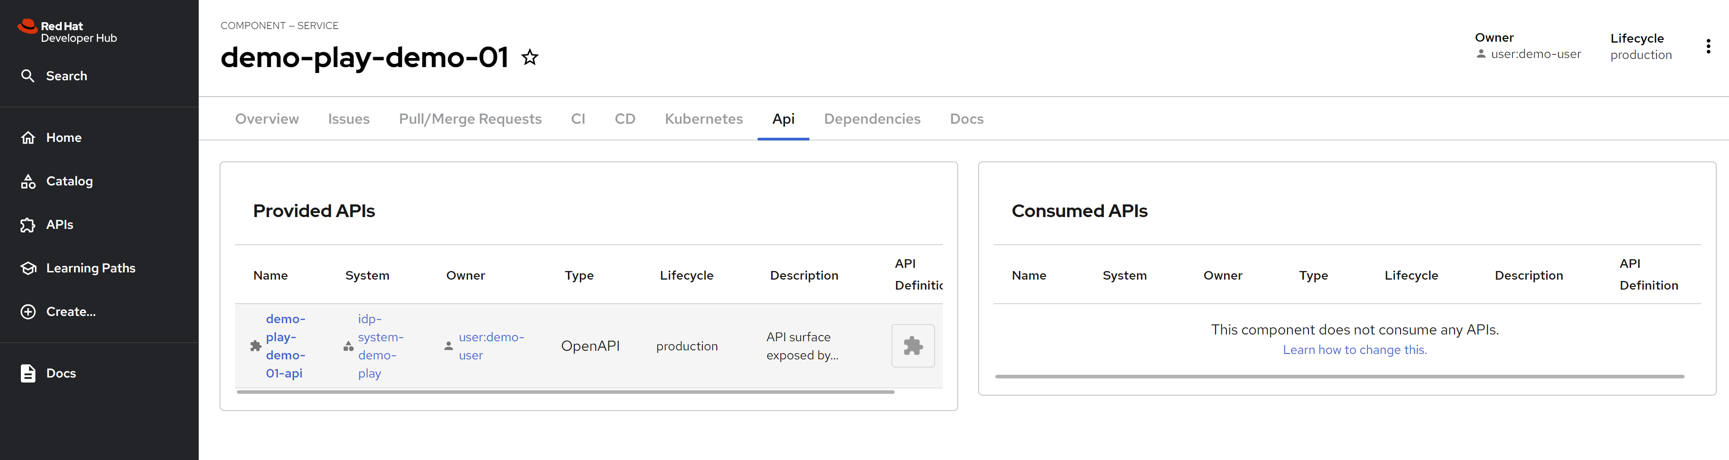Switch to the Overview tab

tap(266, 119)
